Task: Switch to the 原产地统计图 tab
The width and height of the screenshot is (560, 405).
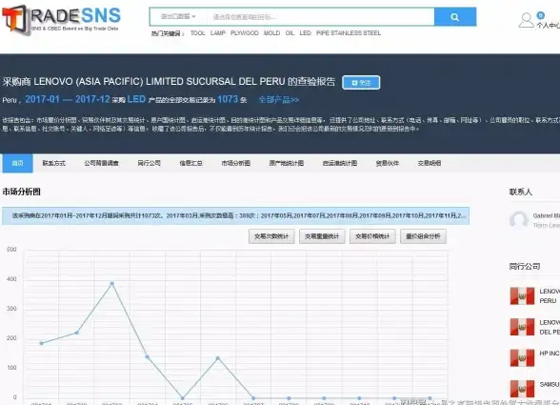Action: point(287,163)
